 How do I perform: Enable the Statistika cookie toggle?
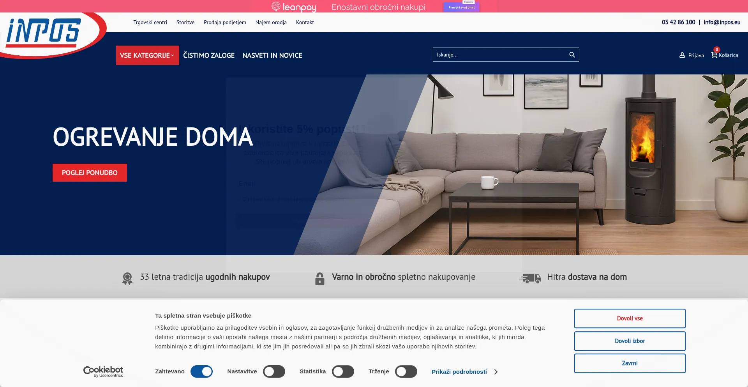point(343,371)
